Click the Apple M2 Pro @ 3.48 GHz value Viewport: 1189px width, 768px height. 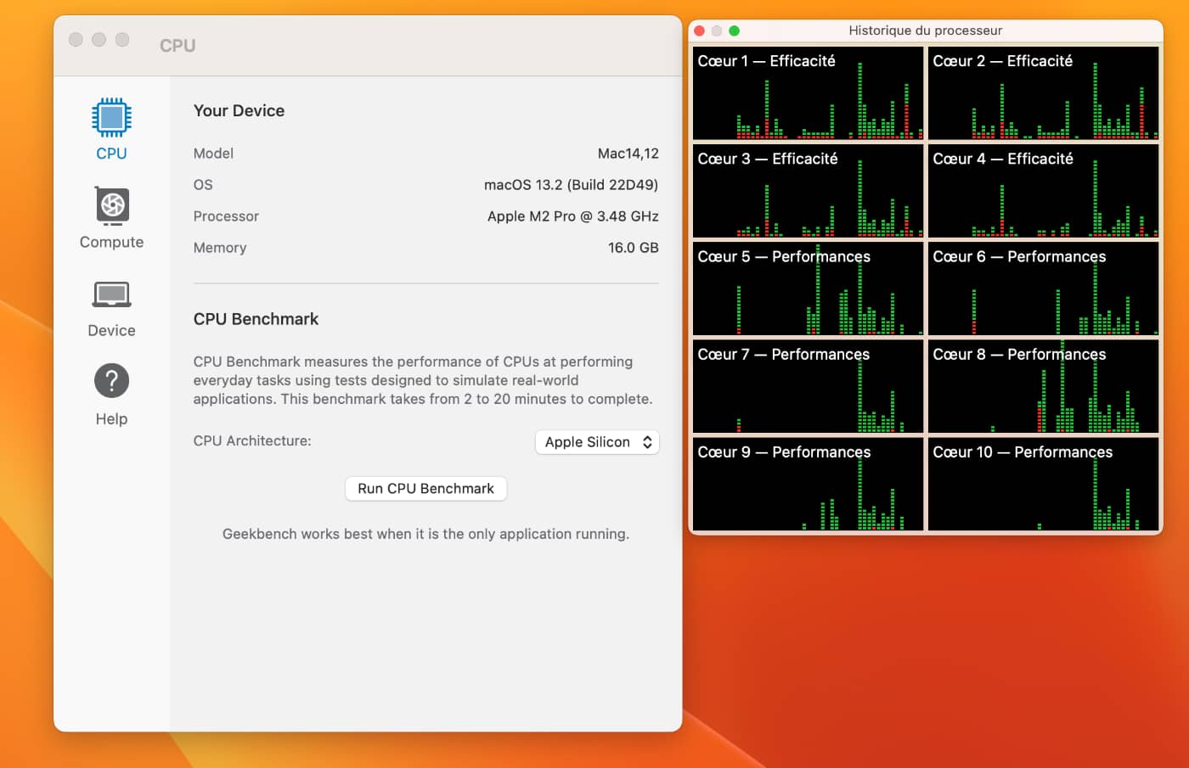[572, 216]
